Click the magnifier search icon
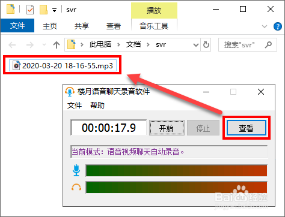The height and width of the screenshot is (217, 285). click(x=268, y=45)
